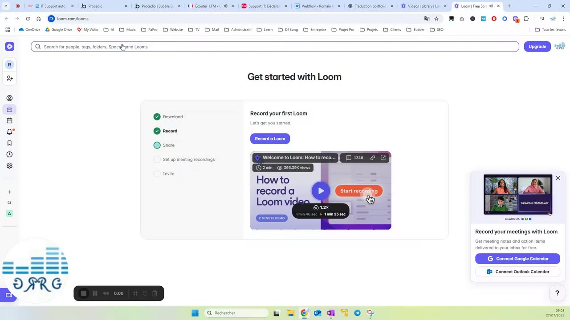Open the Windows Start menu

pyautogui.click(x=195, y=313)
